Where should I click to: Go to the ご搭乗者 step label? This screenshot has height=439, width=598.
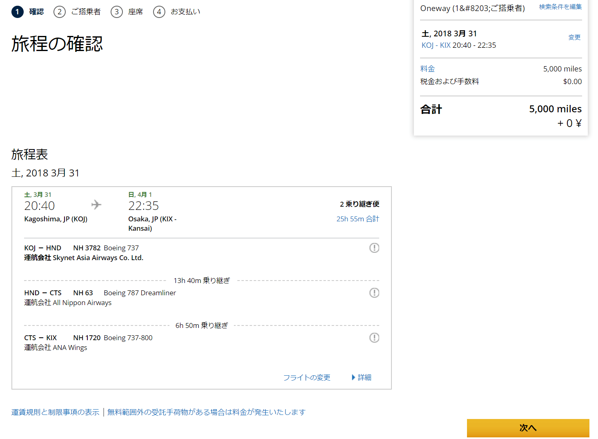point(86,12)
